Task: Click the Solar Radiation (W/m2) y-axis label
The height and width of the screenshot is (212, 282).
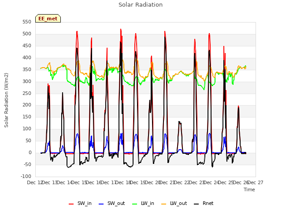Action: 6,100
